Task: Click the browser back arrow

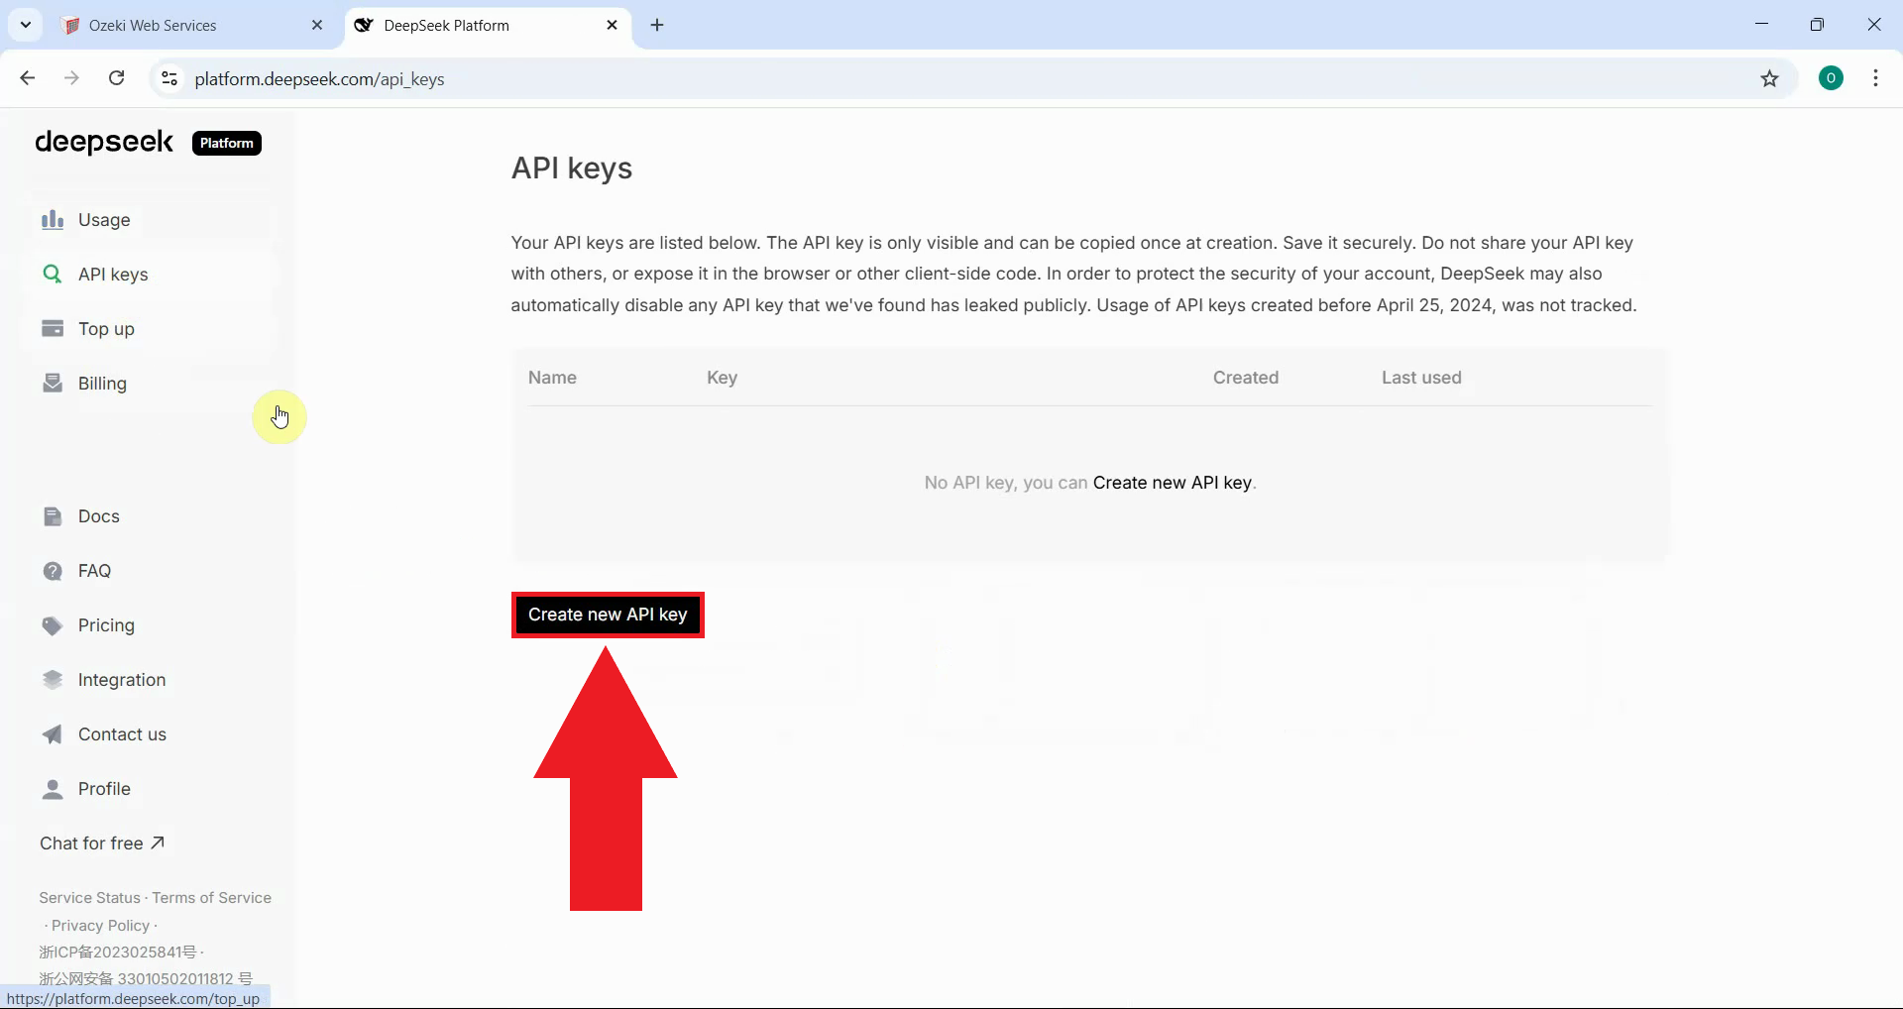Action: click(27, 78)
